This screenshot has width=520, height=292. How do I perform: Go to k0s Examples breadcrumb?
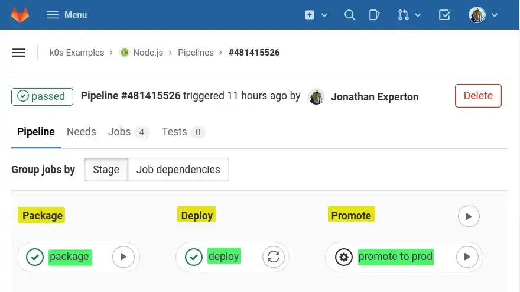click(x=77, y=53)
